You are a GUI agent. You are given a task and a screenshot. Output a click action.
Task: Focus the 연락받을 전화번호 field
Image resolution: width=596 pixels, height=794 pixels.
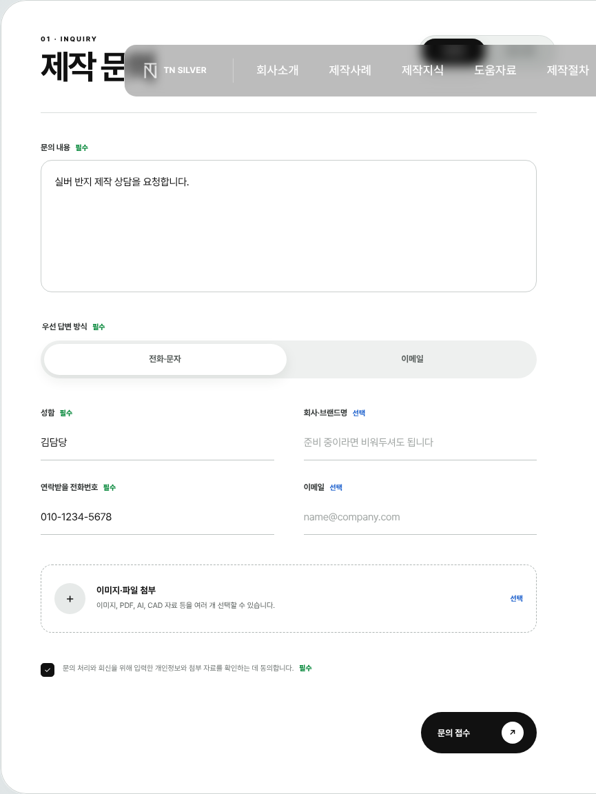(x=157, y=517)
